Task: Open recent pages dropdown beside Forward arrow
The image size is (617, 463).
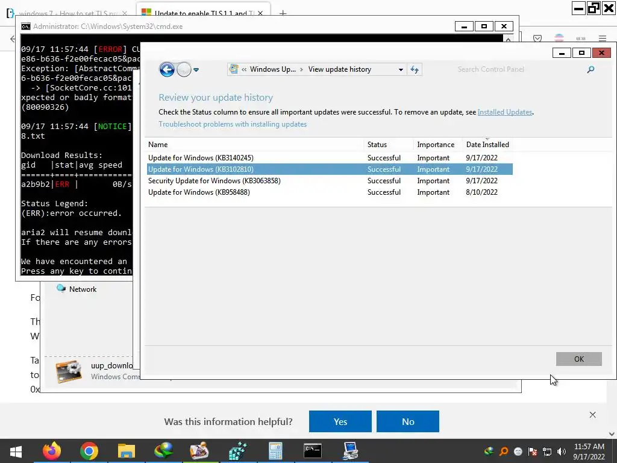Action: 196,70
